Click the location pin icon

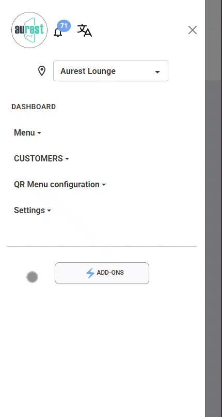42,71
